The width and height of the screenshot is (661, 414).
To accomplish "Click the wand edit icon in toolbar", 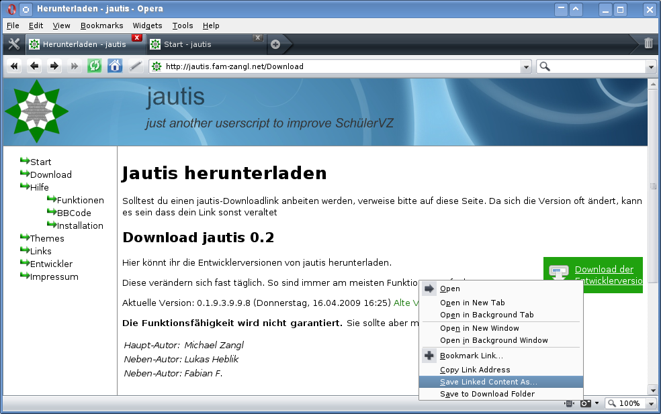I will (135, 66).
